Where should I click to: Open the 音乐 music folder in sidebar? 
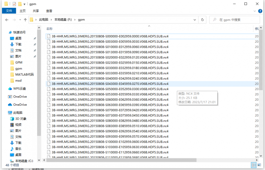pyautogui.click(x=18, y=149)
